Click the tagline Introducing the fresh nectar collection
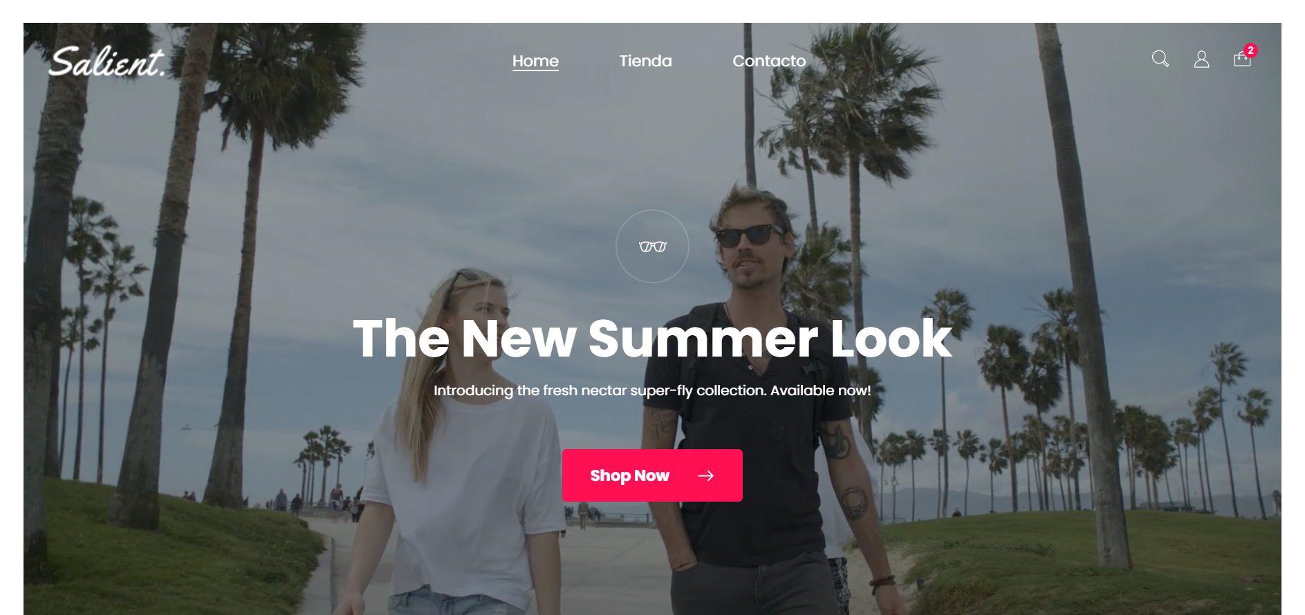 pyautogui.click(x=652, y=390)
